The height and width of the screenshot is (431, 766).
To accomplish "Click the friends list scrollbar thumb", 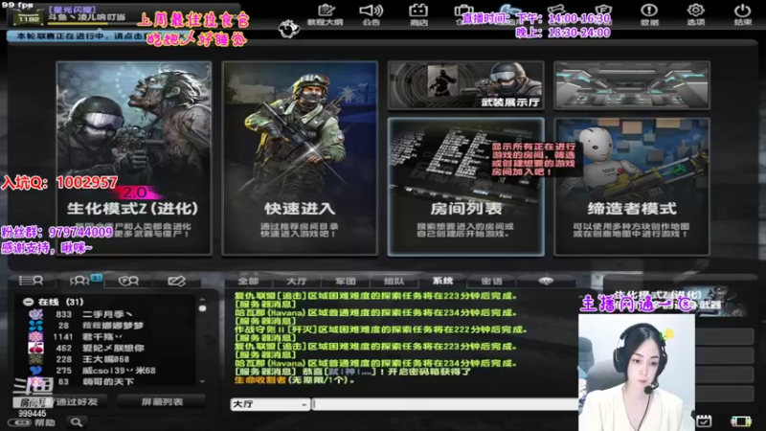I will [202, 308].
